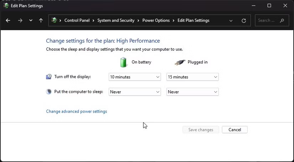Click the sleep moon icon
The width and height of the screenshot is (294, 162).
pos(49,92)
